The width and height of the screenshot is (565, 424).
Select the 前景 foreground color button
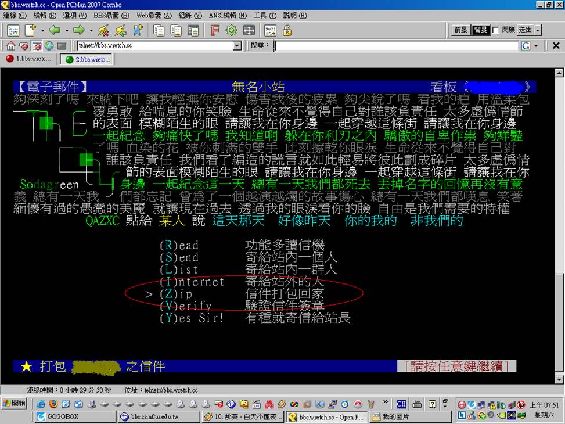coord(460,30)
